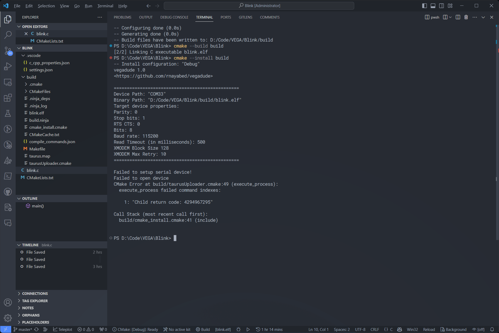Kill terminal with trash icon

coord(466,17)
